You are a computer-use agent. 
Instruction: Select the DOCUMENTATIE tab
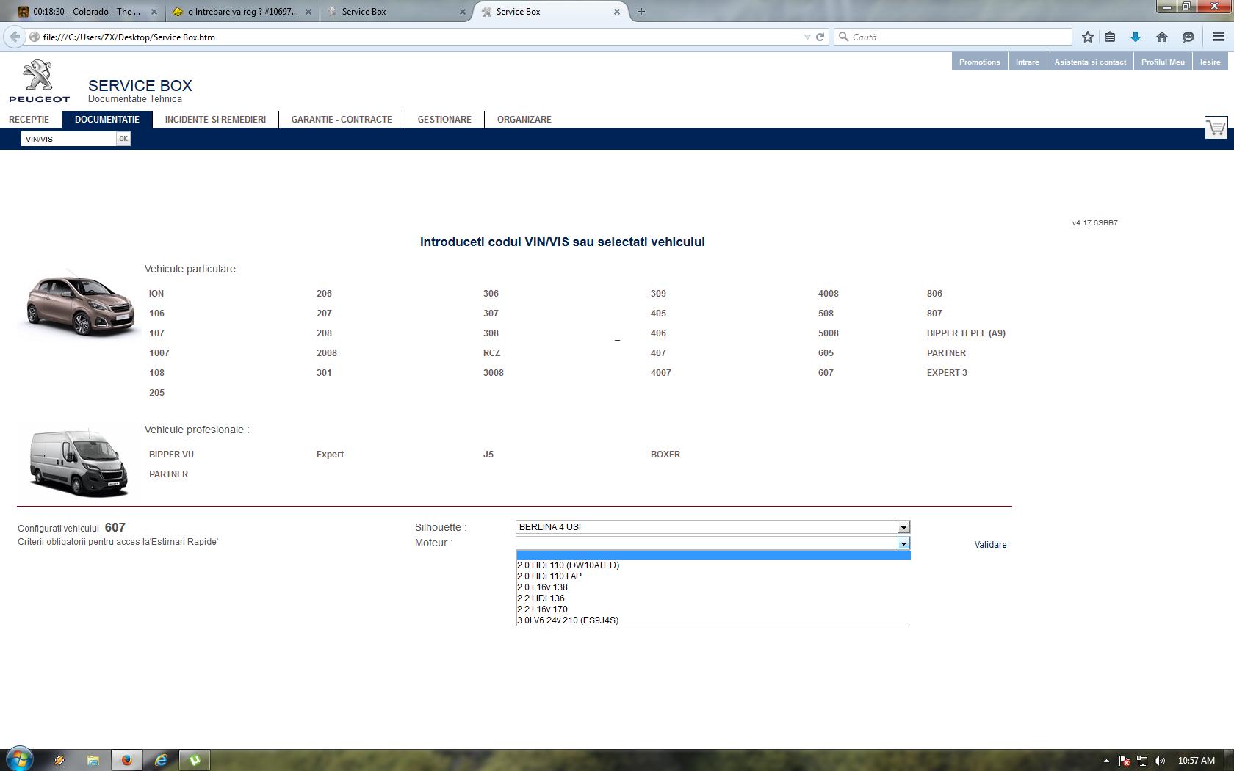[107, 120]
